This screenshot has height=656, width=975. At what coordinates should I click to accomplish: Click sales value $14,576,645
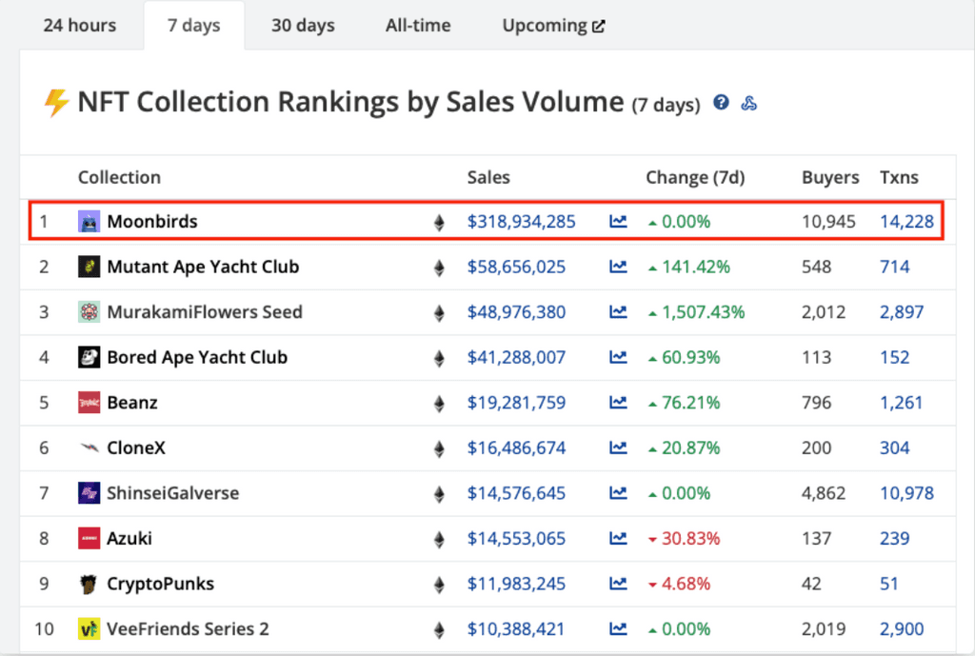point(517,493)
